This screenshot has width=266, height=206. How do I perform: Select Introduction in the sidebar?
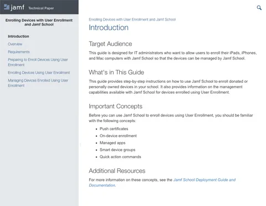[18, 36]
